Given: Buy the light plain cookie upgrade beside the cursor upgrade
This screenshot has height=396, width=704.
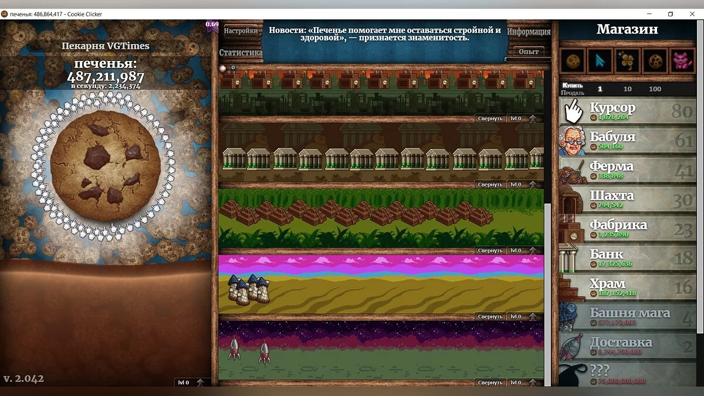Looking at the screenshot, I should 572,61.
